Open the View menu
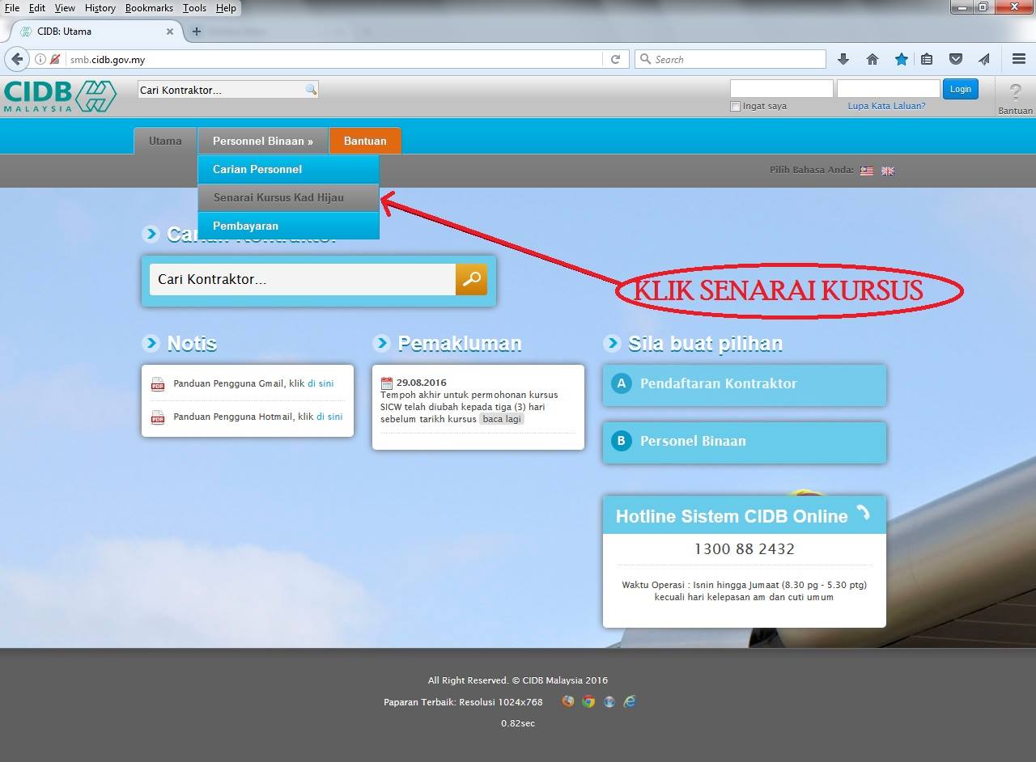Screen dimensions: 1036x762 coord(65,8)
